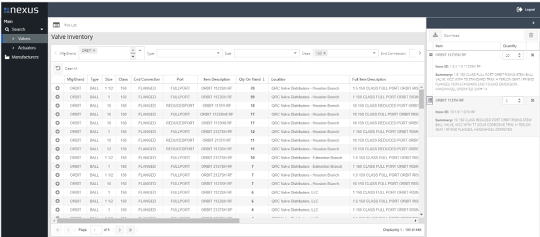
Task: Open Manufacturers in the sidebar
Action: click(24, 57)
